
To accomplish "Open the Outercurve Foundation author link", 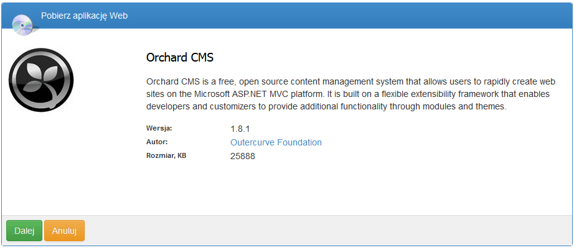I will [x=276, y=142].
